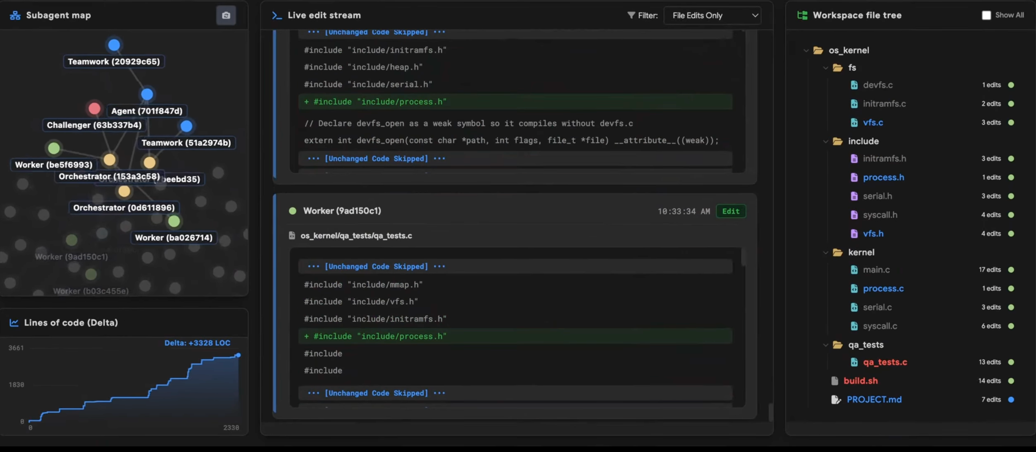Open qa_tests.c in the file tree
The height and width of the screenshot is (452, 1036).
click(x=885, y=362)
